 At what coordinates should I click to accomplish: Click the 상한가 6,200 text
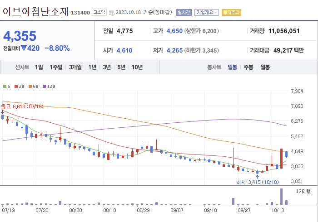[202, 31]
